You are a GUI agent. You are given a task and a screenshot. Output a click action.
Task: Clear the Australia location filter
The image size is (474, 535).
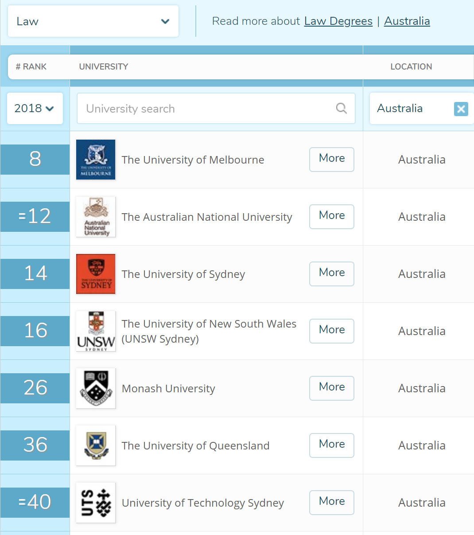point(461,109)
